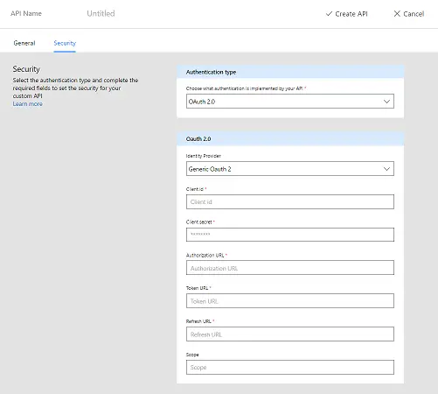Open the Generic Oauth 2 provider combo box

point(290,169)
